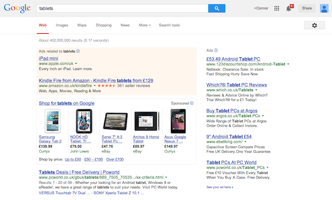Viewport: 332px width, 200px height.
Task: Filter shop by price '£50 – £100'
Action: coord(94,159)
